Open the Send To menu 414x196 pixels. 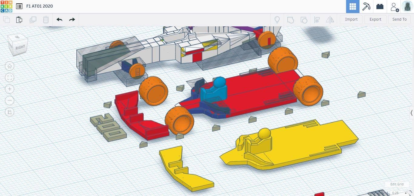click(399, 19)
